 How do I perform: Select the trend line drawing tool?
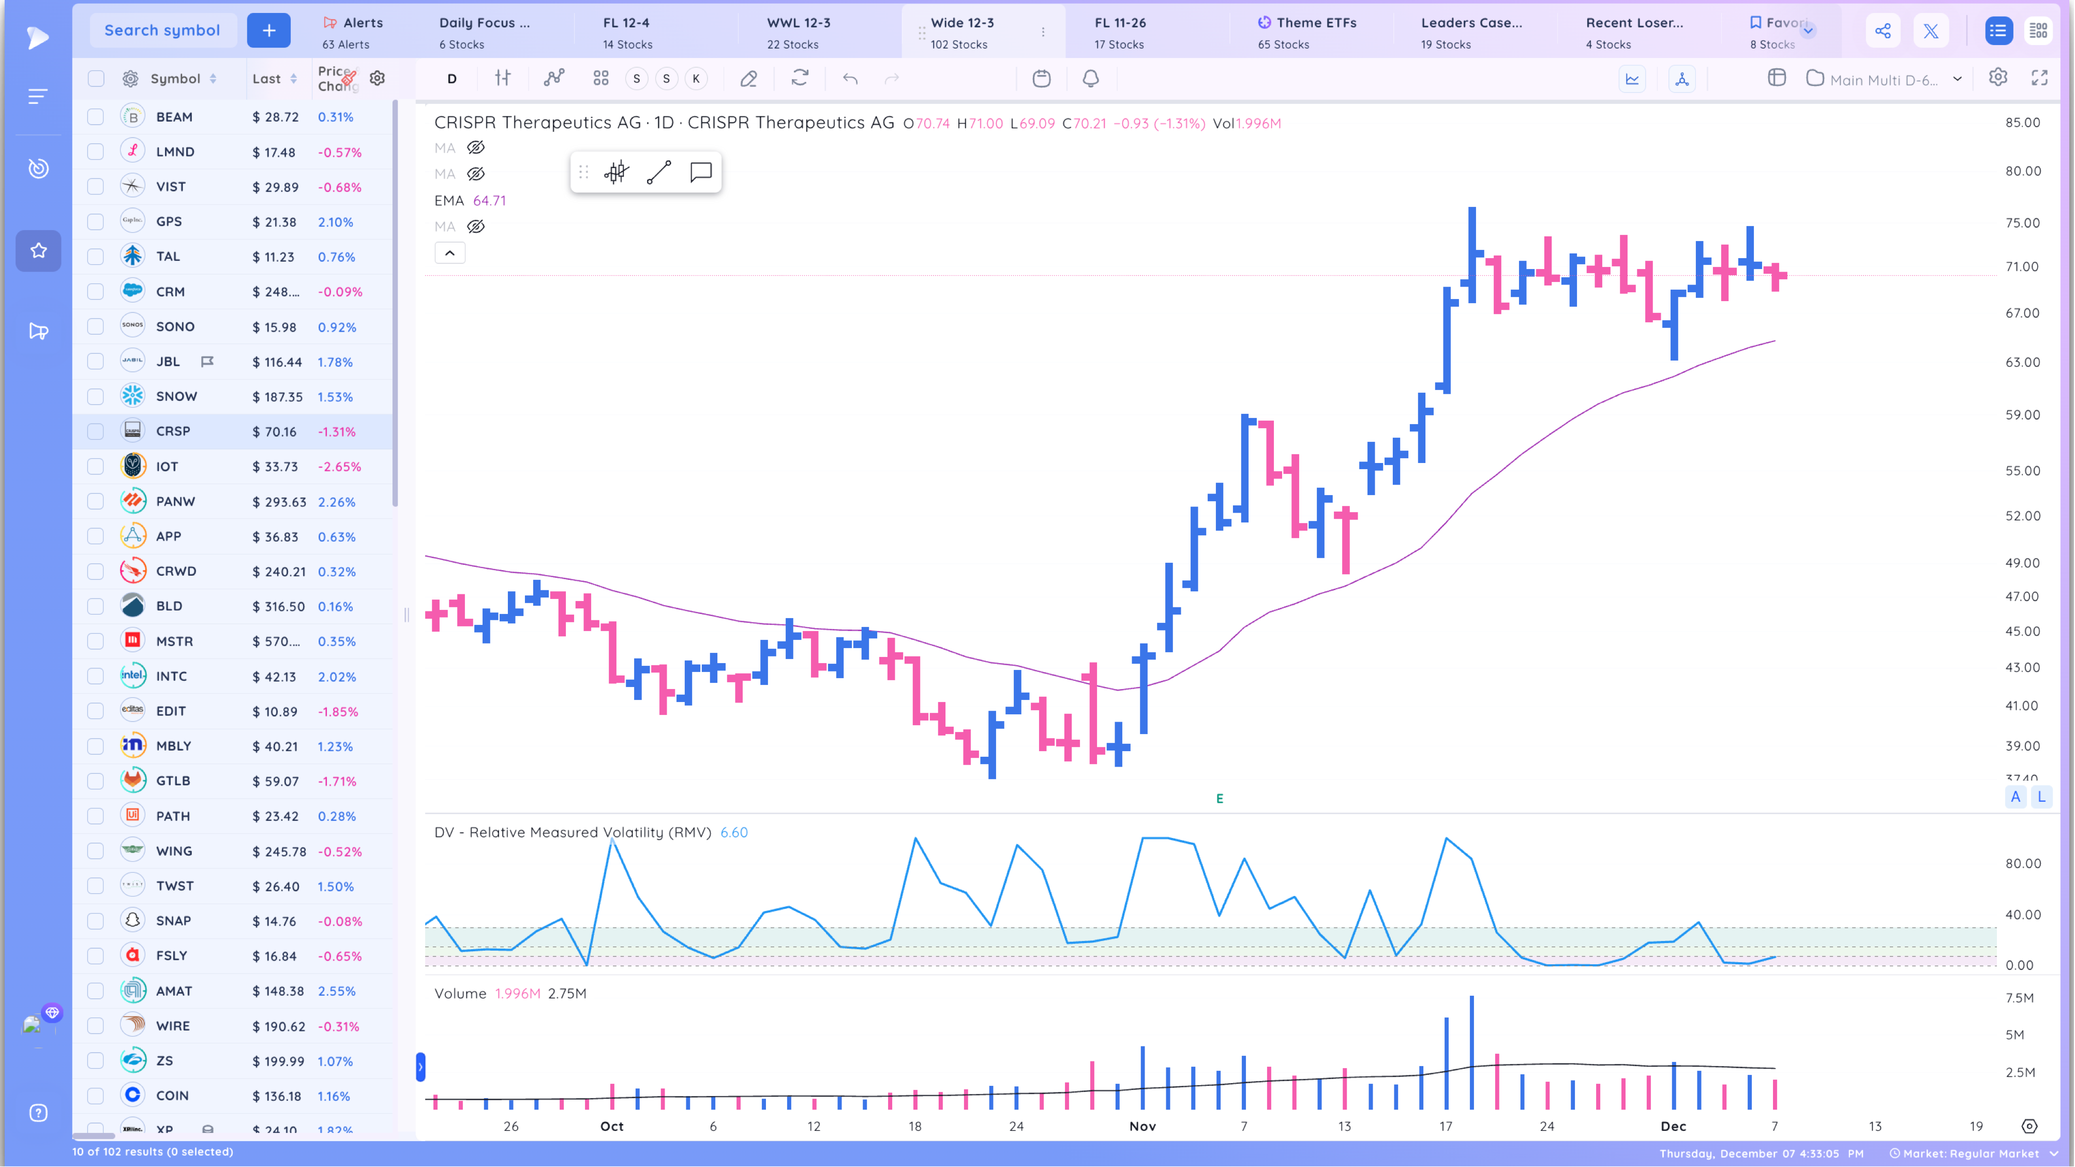[x=659, y=172]
